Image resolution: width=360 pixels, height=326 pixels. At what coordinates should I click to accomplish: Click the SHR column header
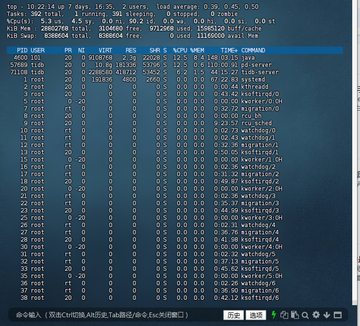coord(155,50)
